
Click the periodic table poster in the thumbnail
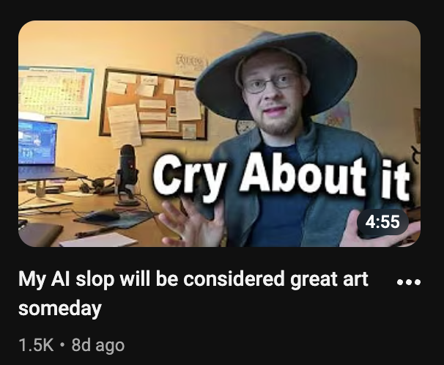[x=56, y=92]
